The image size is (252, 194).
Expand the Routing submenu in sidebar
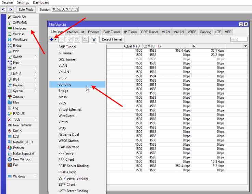[x=18, y=85]
